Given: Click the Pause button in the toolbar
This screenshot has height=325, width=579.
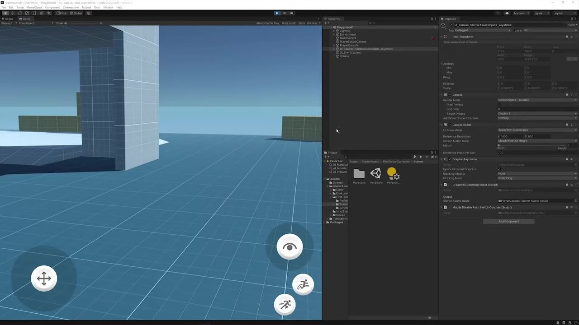Looking at the screenshot, I should [285, 13].
